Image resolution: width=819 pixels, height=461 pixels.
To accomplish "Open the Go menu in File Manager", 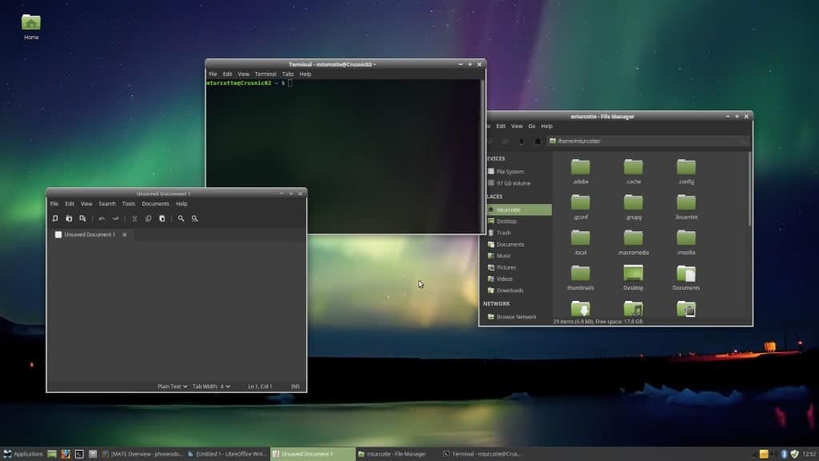I will (x=530, y=126).
